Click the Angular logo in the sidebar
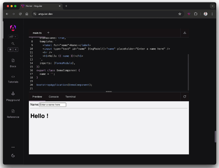 [13, 28]
